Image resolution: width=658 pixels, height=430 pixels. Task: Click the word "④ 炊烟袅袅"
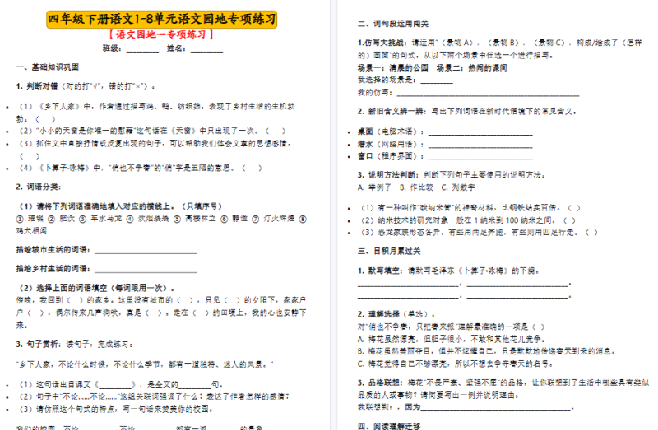tap(148, 219)
